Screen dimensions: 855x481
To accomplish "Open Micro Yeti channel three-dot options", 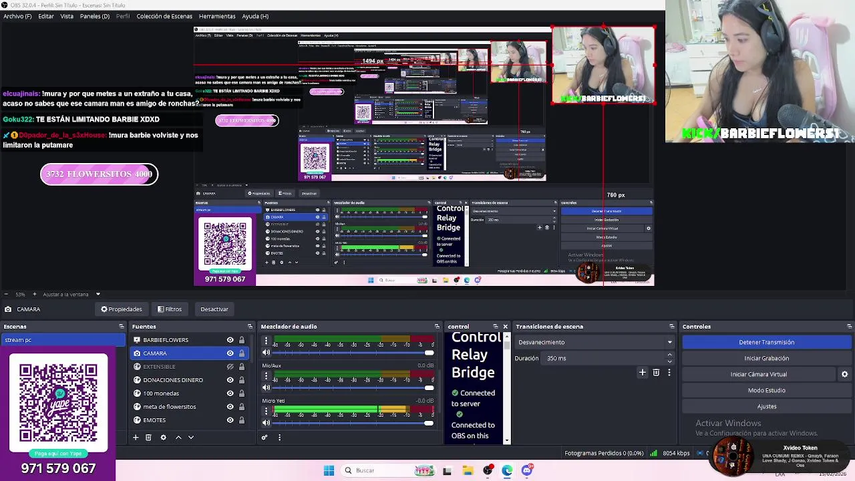I will [266, 412].
